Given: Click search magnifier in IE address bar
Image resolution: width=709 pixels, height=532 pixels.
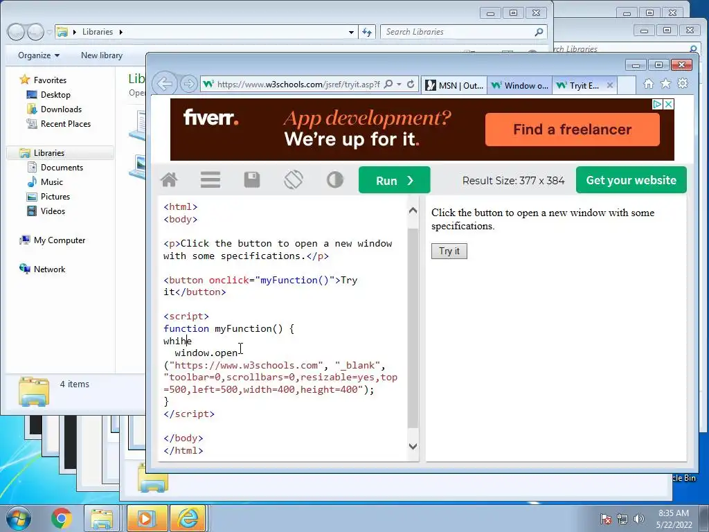Looking at the screenshot, I should [388, 84].
